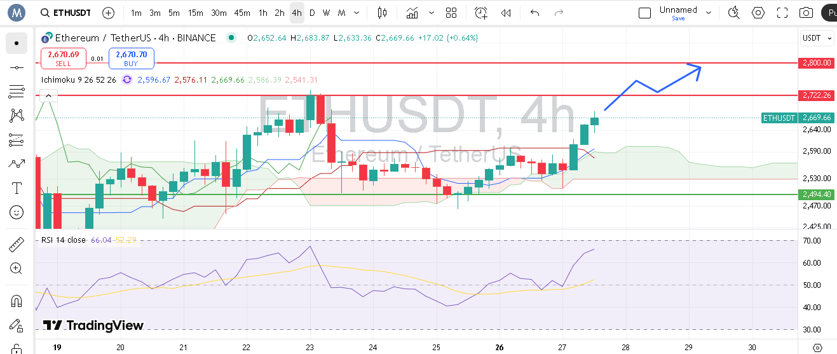Select the brush drawing tool
Viewport: 837px width, 354px height.
(17, 164)
